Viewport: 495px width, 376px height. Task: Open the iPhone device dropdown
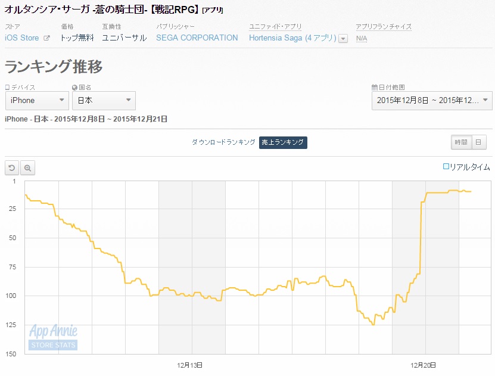37,100
